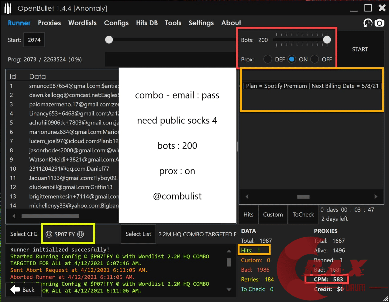Click the Back arrow icon
The height and width of the screenshot is (302, 389).
click(x=15, y=290)
